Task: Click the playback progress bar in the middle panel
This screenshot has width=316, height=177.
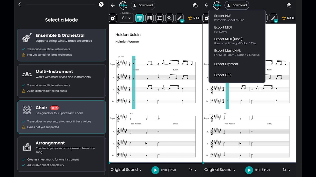Action: coord(155,163)
